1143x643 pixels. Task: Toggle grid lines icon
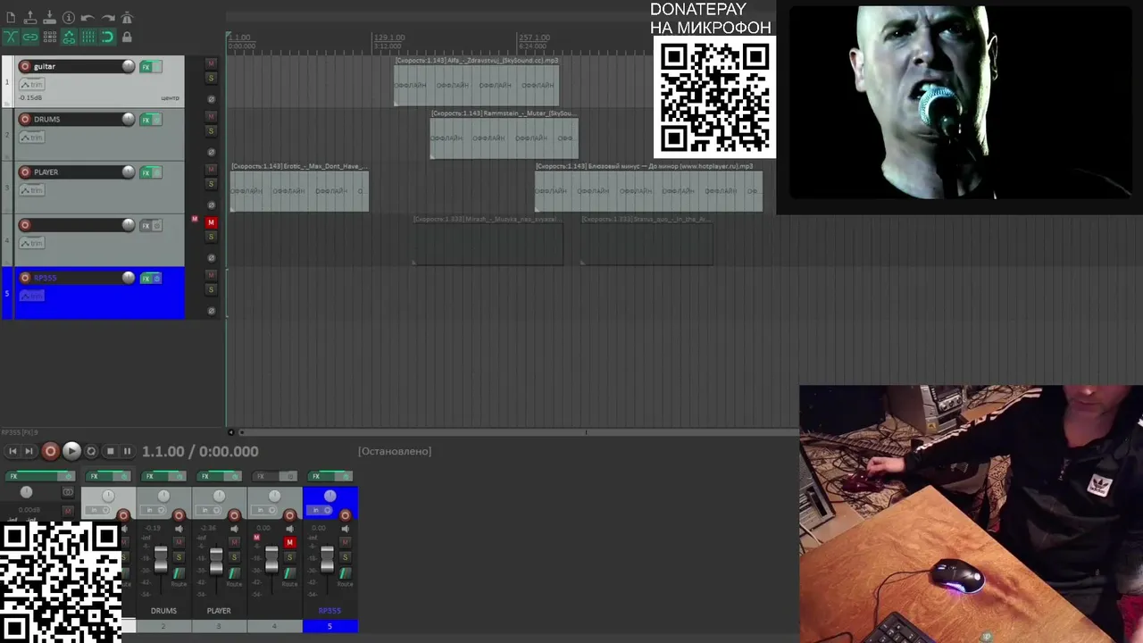[x=88, y=38]
